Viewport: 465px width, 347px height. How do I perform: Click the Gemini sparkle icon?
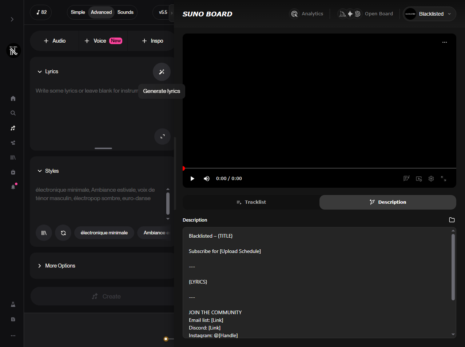click(350, 14)
